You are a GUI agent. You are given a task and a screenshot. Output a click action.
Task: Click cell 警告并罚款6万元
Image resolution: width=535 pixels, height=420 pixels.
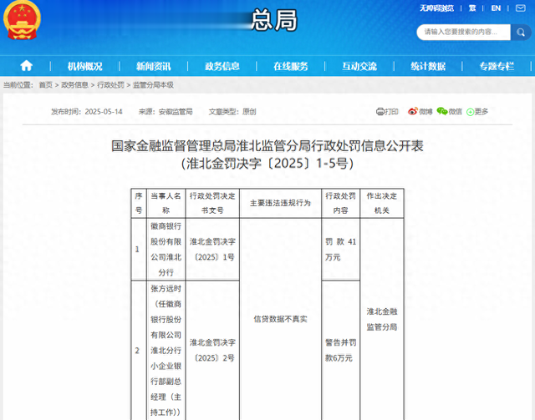click(340, 350)
